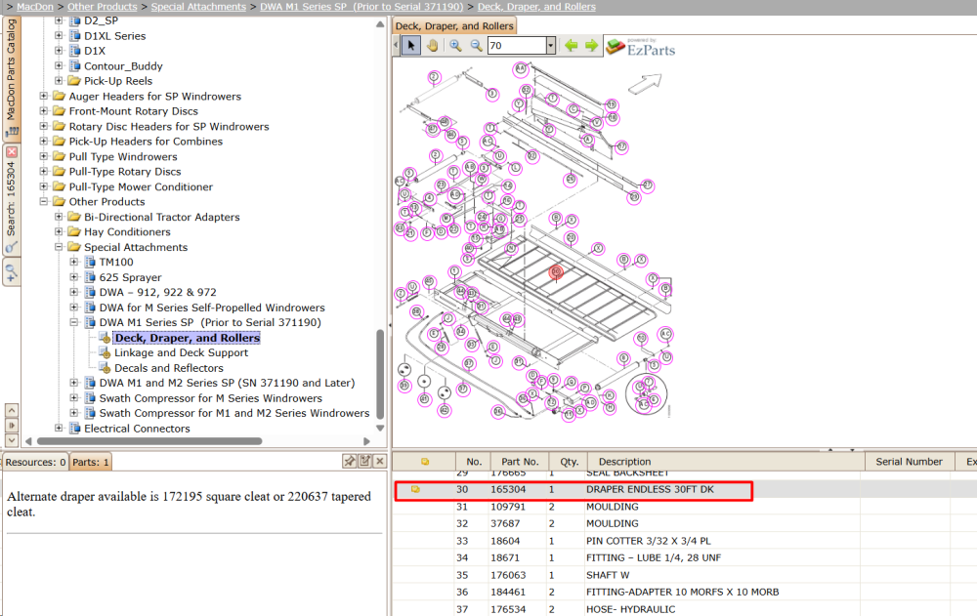This screenshot has width=977, height=616.
Task: Follow the Other Products breadcrumb link
Action: tap(103, 6)
